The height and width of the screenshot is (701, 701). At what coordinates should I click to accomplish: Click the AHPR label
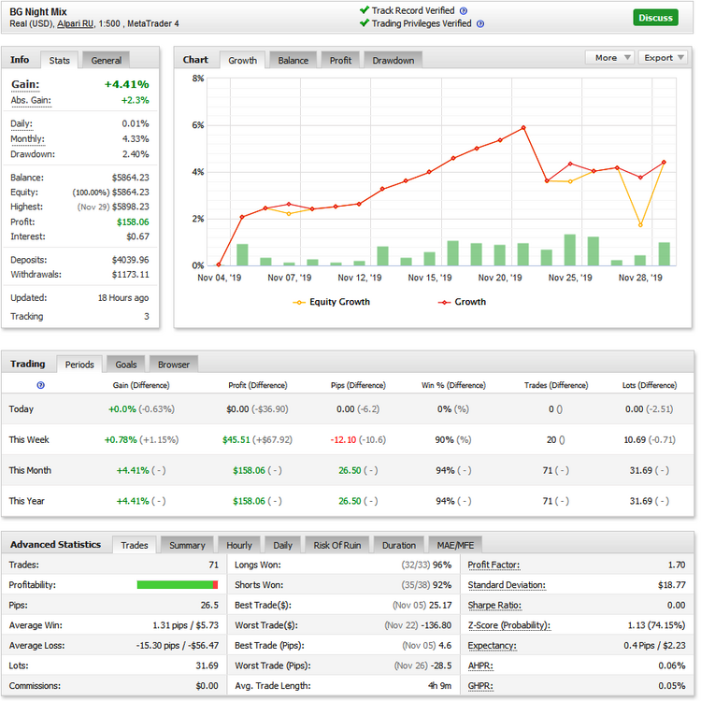pos(480,665)
